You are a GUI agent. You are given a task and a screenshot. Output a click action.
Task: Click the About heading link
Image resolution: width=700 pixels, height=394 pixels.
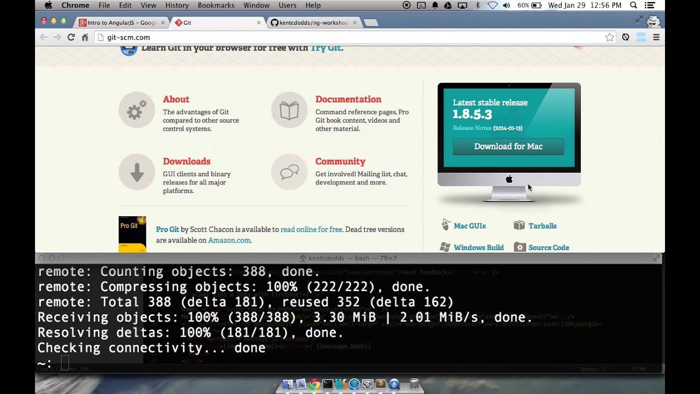click(176, 99)
